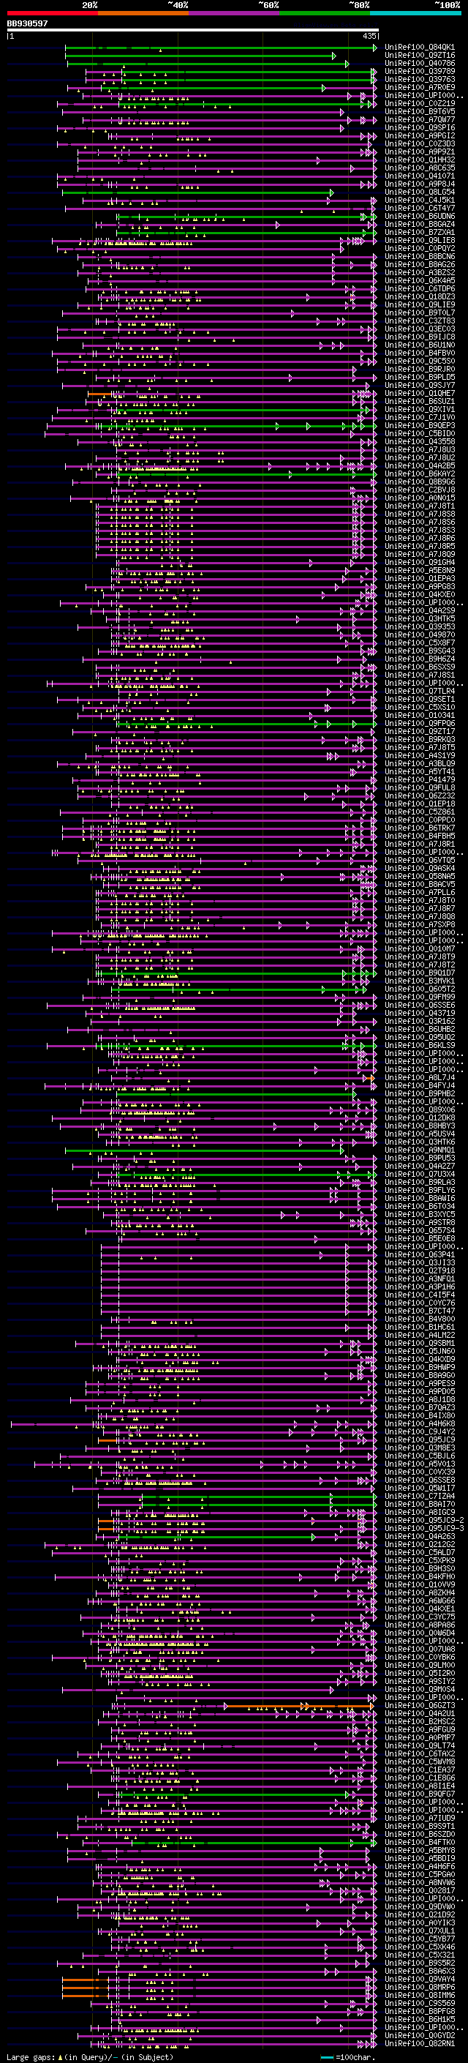Select the UniRef100_Q02817 label
The width and height of the screenshot is (468, 2063).
click(x=419, y=1890)
